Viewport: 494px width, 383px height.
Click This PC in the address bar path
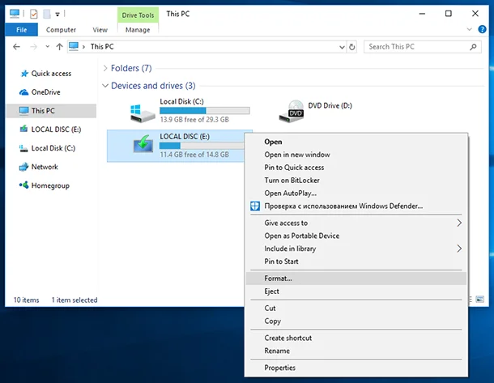(x=102, y=47)
